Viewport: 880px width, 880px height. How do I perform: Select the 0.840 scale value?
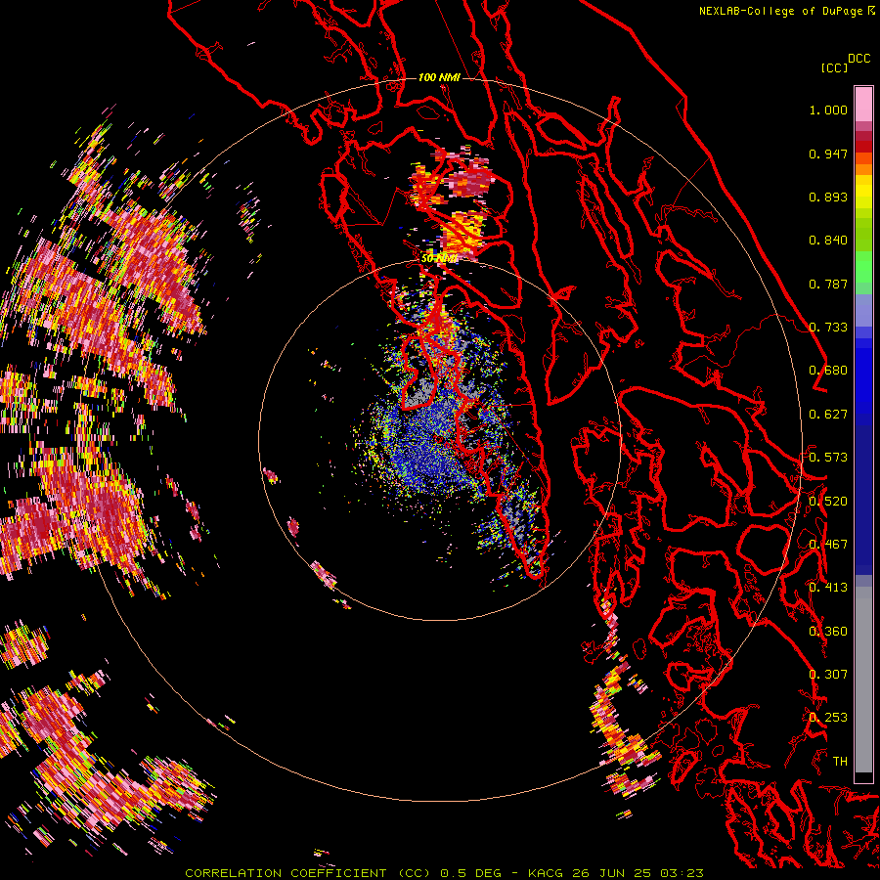828,241
